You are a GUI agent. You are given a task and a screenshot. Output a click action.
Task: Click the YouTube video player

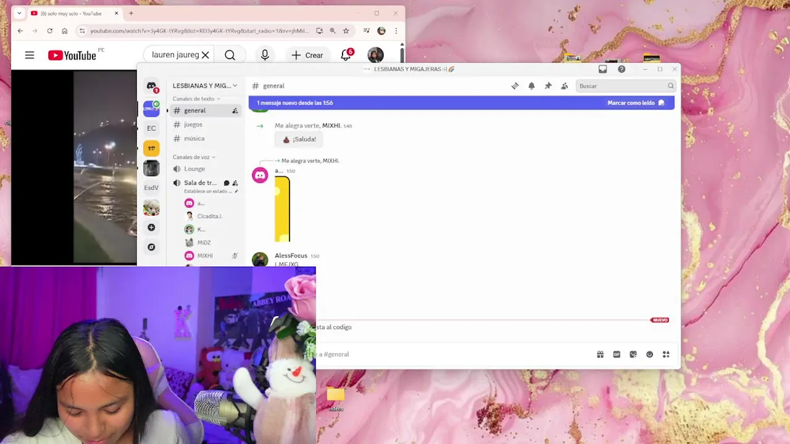click(74, 167)
